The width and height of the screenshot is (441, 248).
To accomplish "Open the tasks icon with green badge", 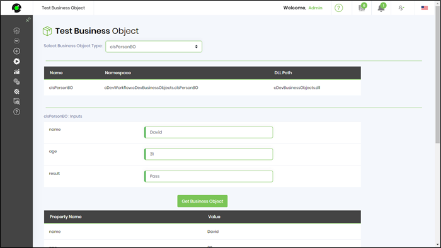I will pyautogui.click(x=362, y=8).
